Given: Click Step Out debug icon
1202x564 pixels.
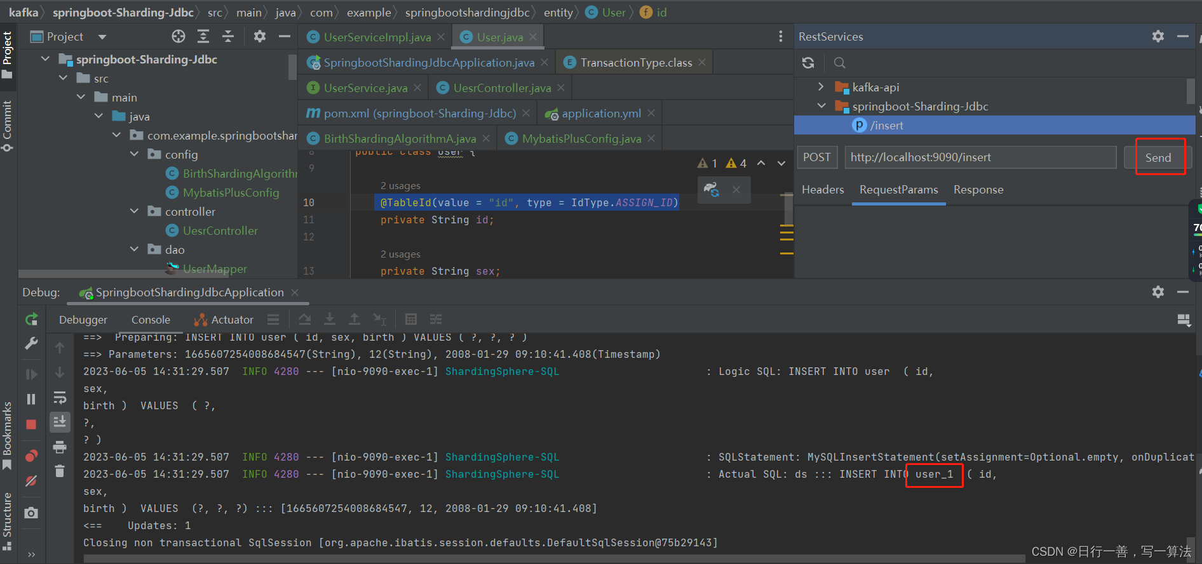Looking at the screenshot, I should click(x=355, y=319).
